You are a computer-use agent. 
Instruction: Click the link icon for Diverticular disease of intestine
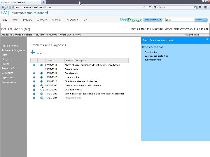pos(34,81)
